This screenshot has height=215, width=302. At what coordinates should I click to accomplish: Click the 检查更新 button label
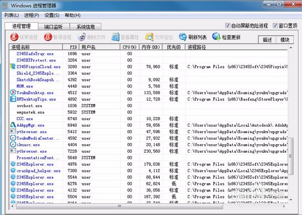[232, 37]
